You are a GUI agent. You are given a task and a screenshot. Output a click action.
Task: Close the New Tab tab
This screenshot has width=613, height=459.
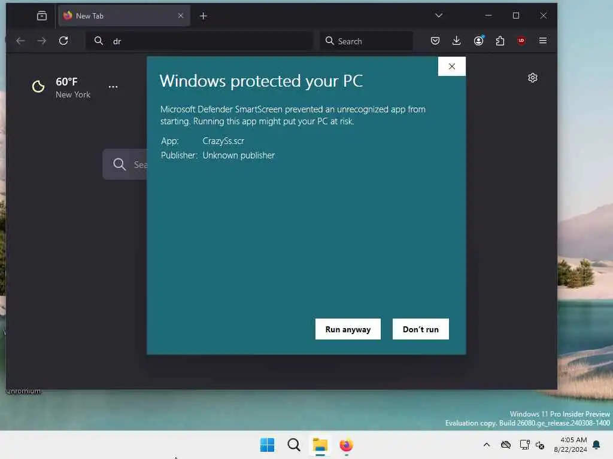(181, 16)
